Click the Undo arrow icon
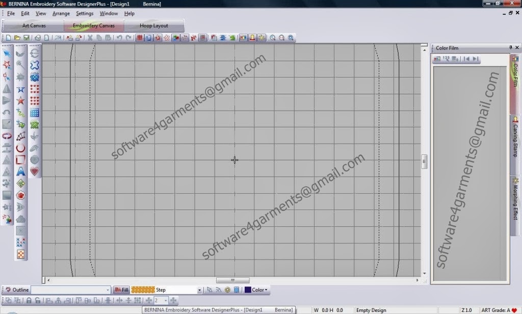The height and width of the screenshot is (314, 522). [x=119, y=38]
